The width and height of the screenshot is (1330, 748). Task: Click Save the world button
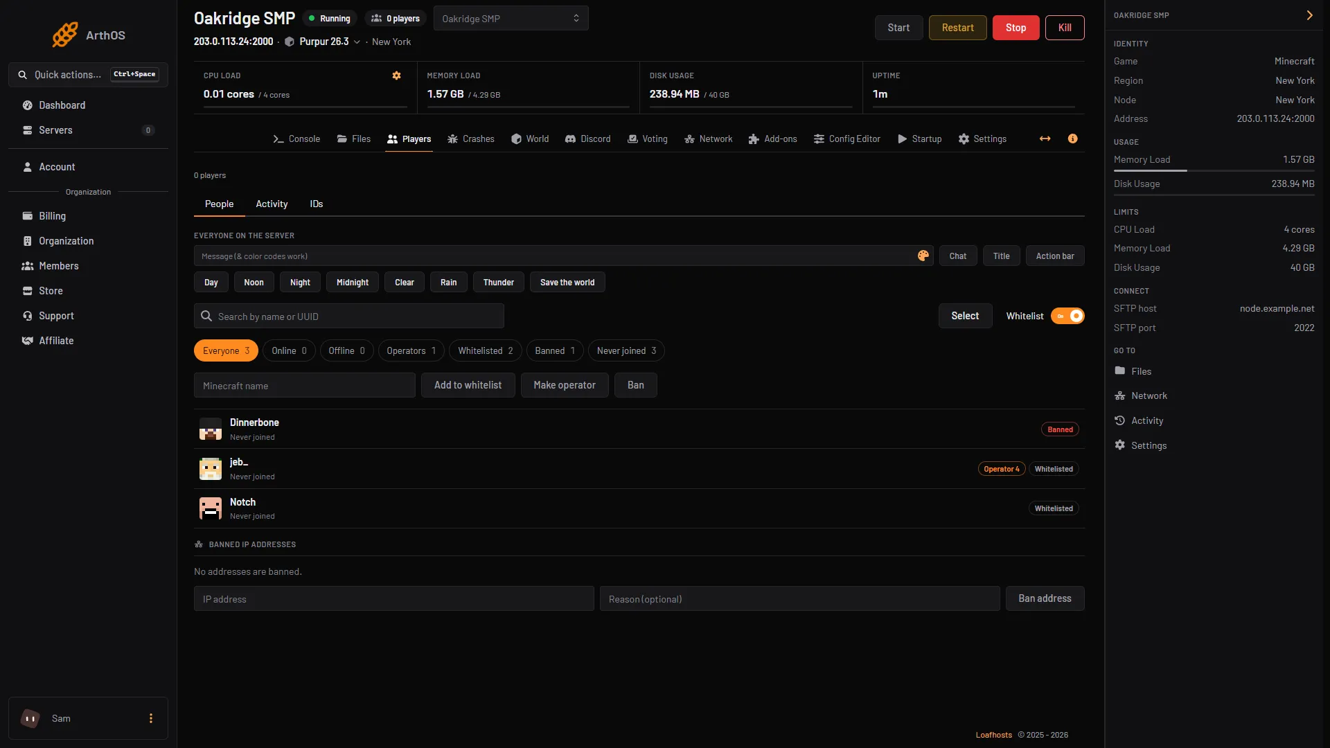coord(567,282)
